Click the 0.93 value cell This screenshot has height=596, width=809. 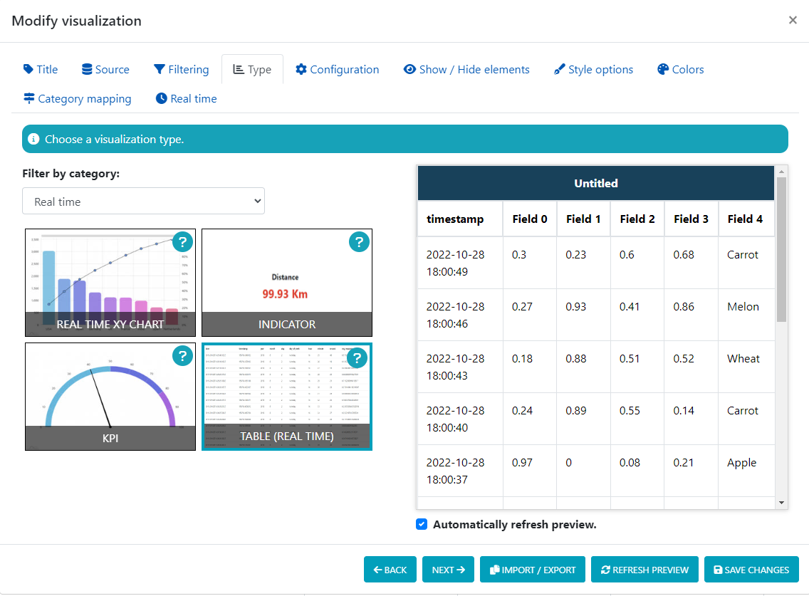(583, 315)
